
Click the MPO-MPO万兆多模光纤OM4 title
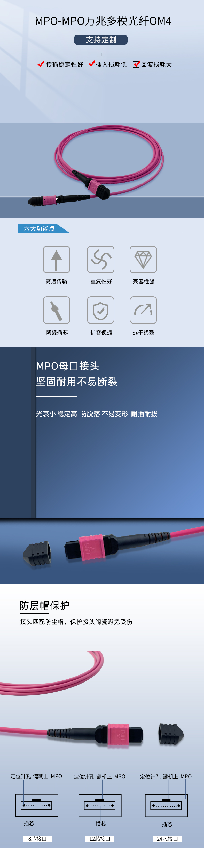click(103, 21)
